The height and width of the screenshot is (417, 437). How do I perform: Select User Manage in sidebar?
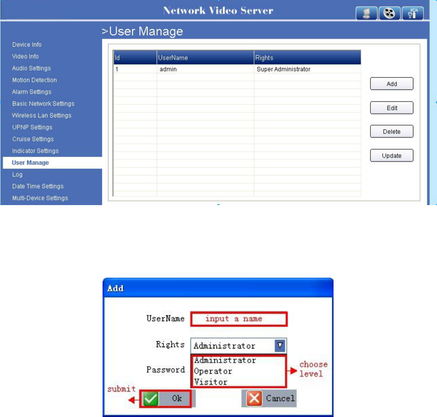coord(52,163)
